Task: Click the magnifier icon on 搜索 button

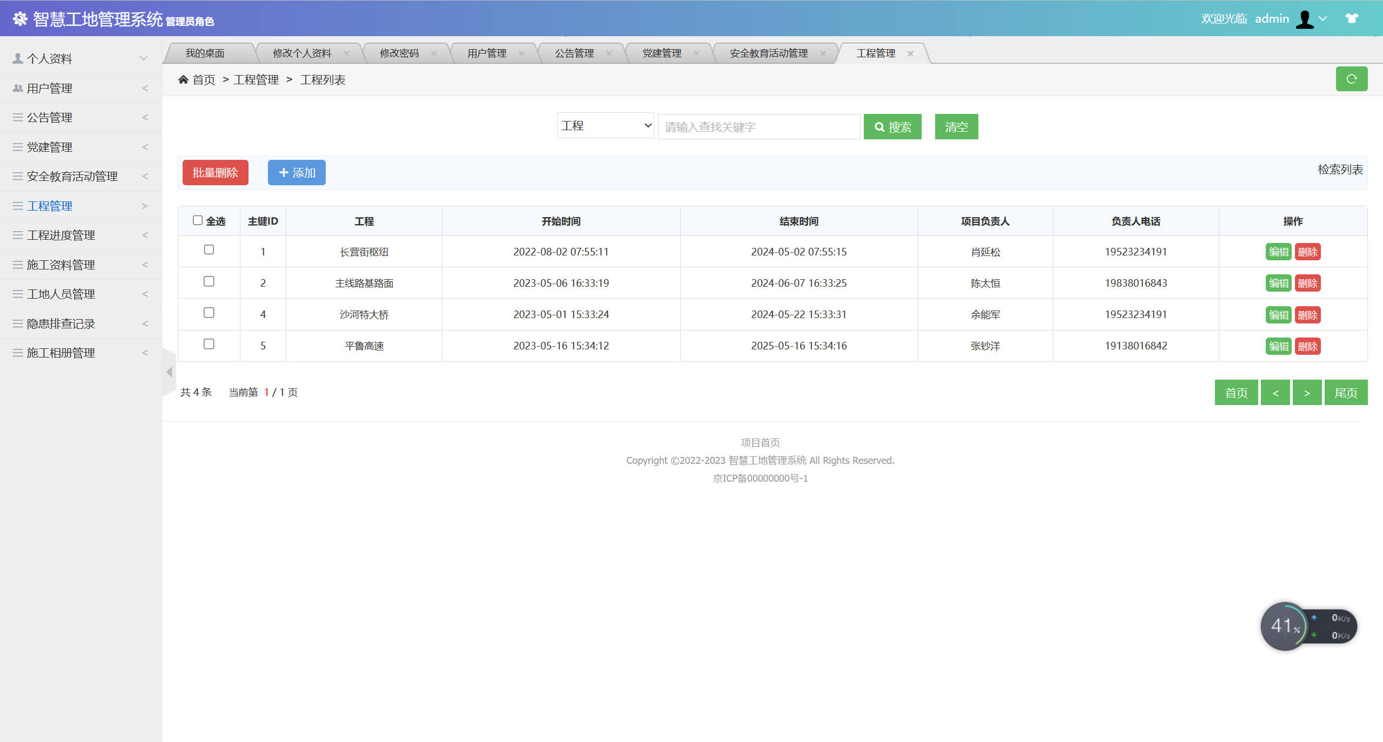Action: pyautogui.click(x=880, y=127)
